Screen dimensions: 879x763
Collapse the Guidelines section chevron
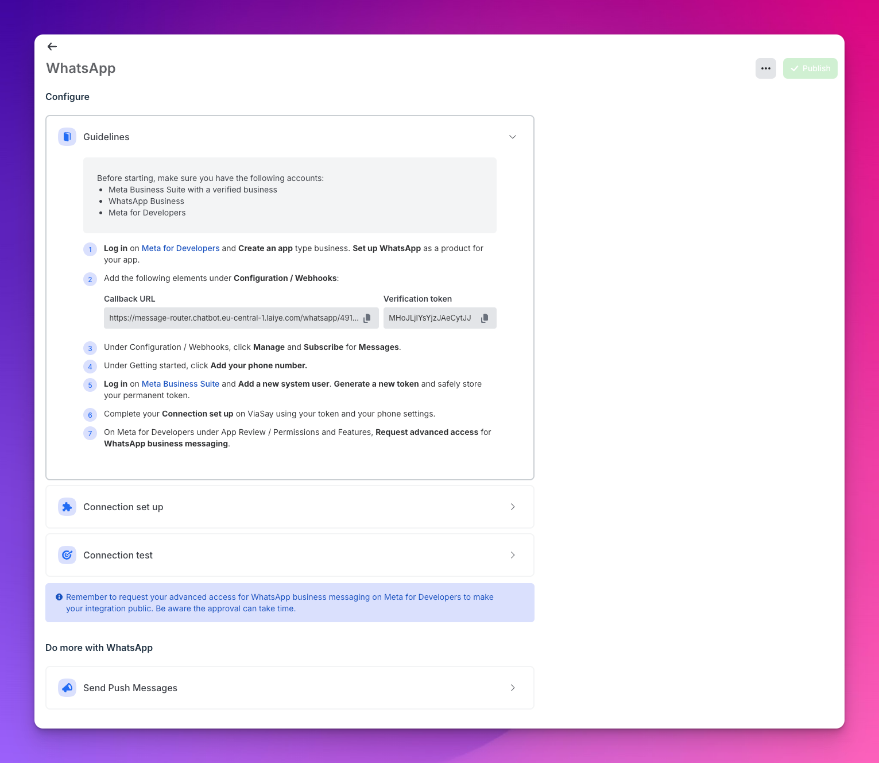click(x=513, y=137)
